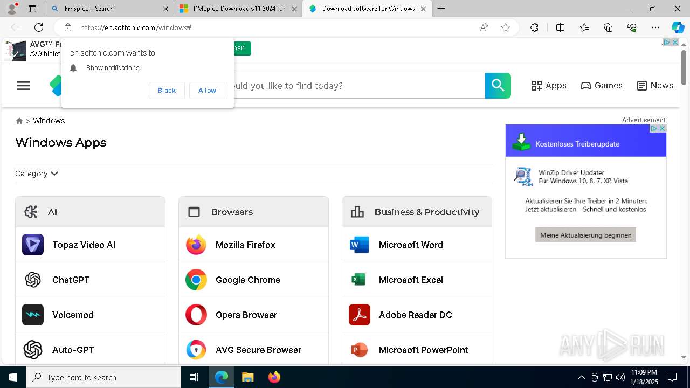Click Meine Aktualisierung beginnen ad button
The width and height of the screenshot is (690, 388).
pyautogui.click(x=585, y=235)
